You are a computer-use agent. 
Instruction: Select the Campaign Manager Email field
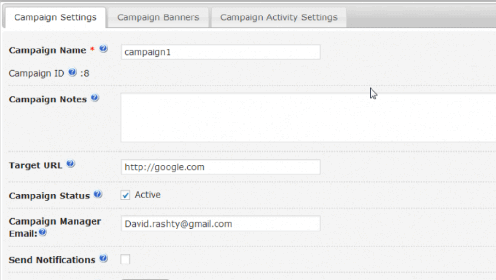point(220,224)
